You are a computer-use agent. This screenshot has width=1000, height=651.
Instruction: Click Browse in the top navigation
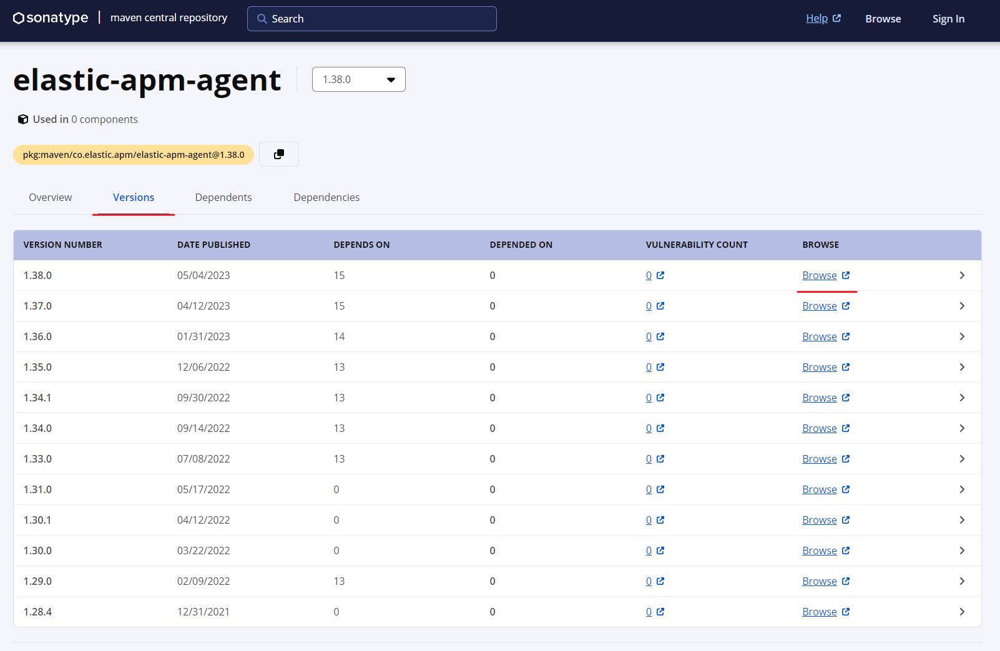[x=883, y=19]
